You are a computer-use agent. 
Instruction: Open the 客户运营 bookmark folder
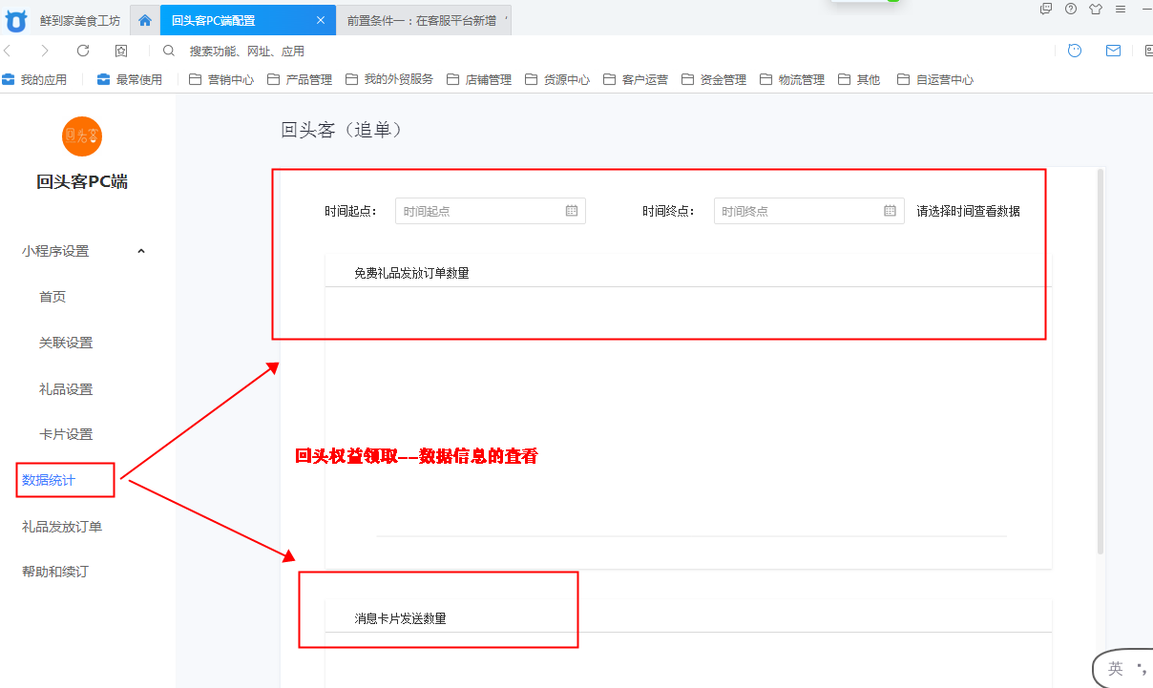tap(636, 80)
